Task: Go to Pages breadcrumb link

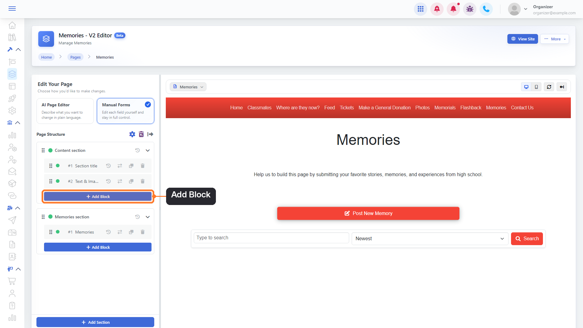Action: pyautogui.click(x=75, y=57)
